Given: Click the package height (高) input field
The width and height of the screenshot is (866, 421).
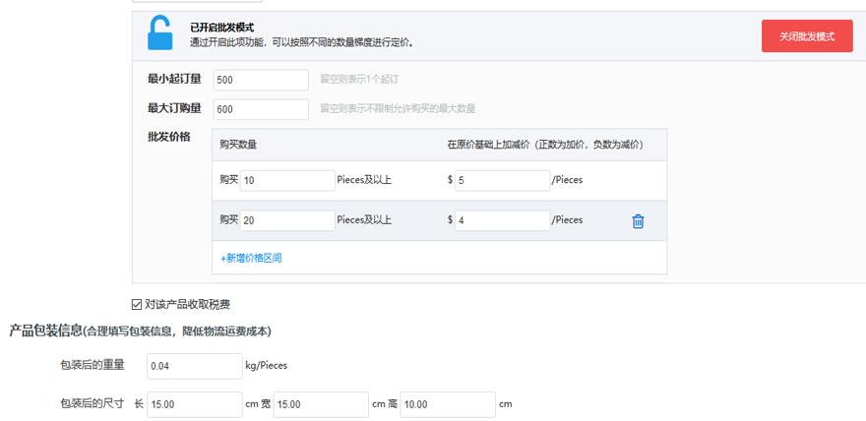Looking at the screenshot, I should coord(447,404).
